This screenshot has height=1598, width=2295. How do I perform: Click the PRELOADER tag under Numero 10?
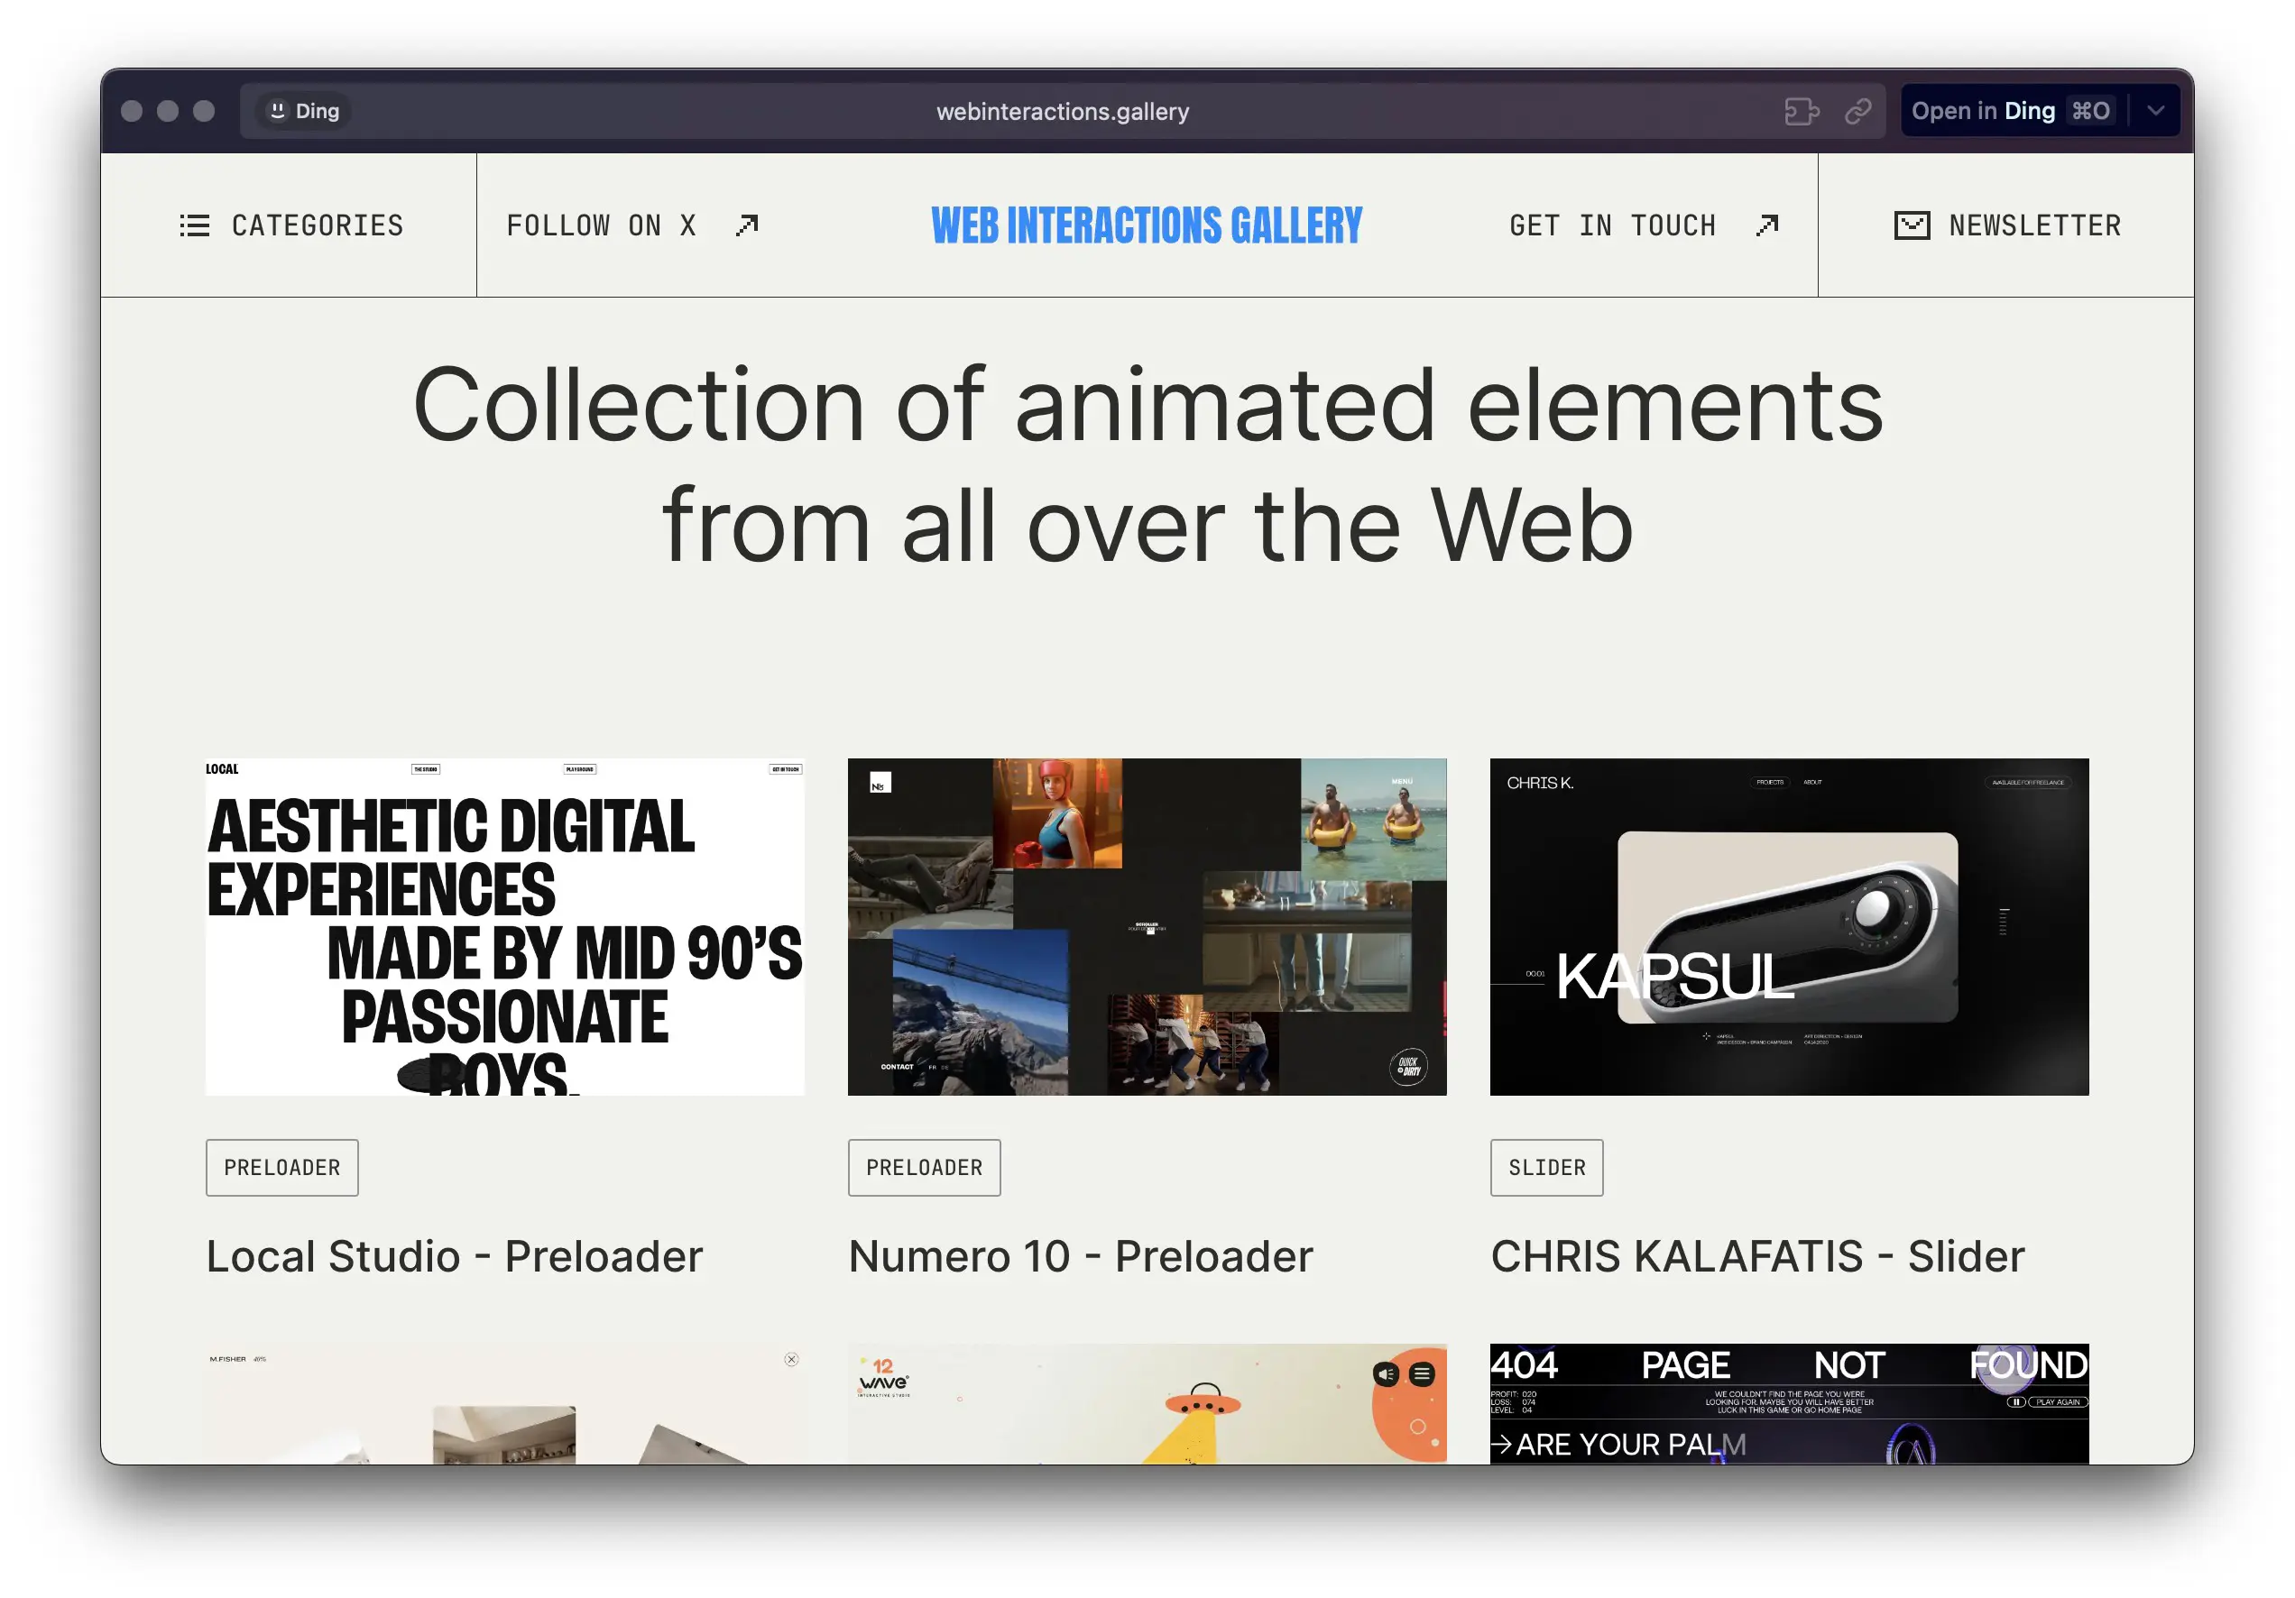click(x=924, y=1167)
